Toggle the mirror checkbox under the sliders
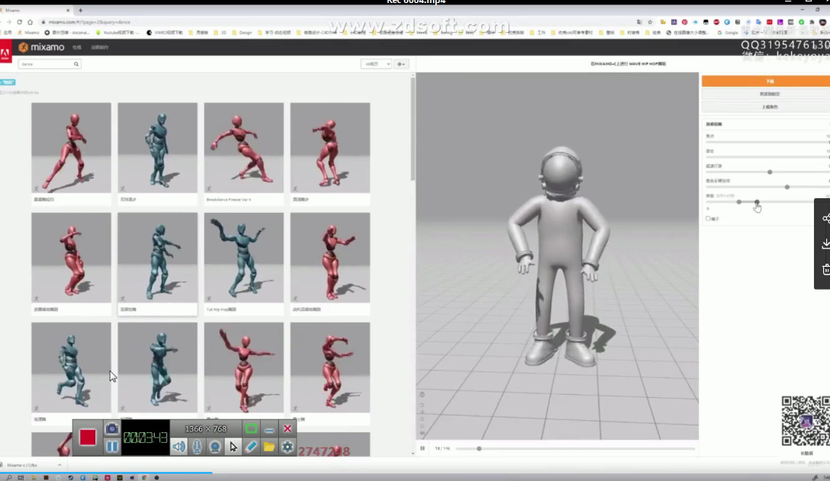Image resolution: width=830 pixels, height=481 pixels. tap(708, 219)
